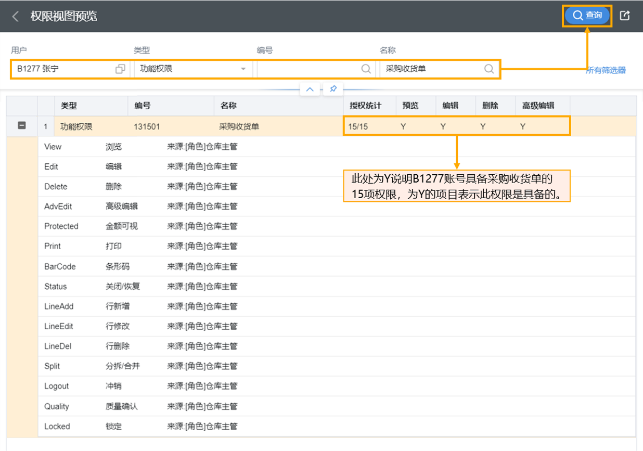Click the 高级编辑 column header
Viewport: 643px width, 451px height.
(543, 106)
